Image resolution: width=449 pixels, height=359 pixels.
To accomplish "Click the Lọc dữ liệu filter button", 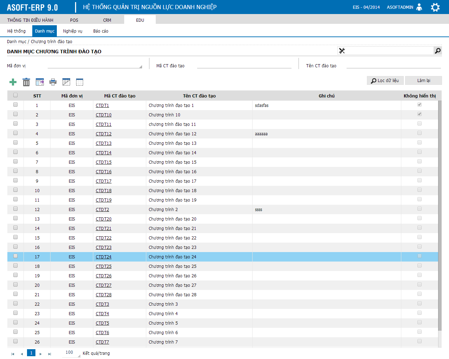I will click(385, 81).
